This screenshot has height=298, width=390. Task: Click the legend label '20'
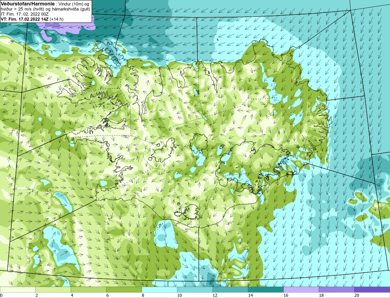tap(357, 295)
